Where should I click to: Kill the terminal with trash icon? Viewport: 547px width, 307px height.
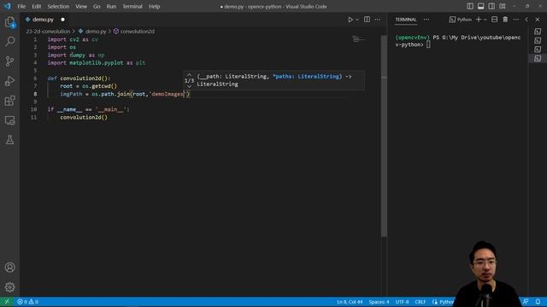click(505, 20)
